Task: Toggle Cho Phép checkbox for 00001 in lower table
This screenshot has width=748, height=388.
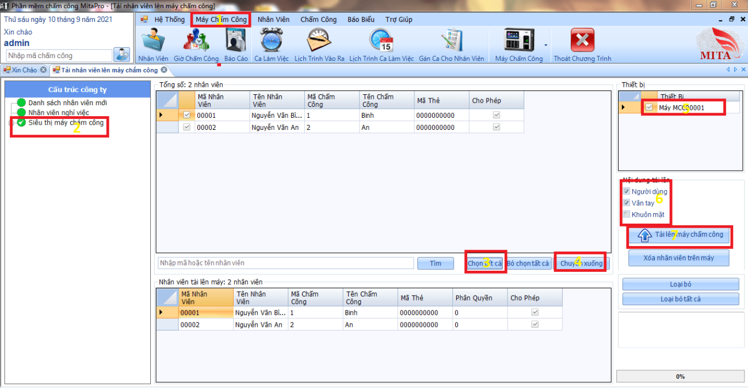Action: (535, 312)
